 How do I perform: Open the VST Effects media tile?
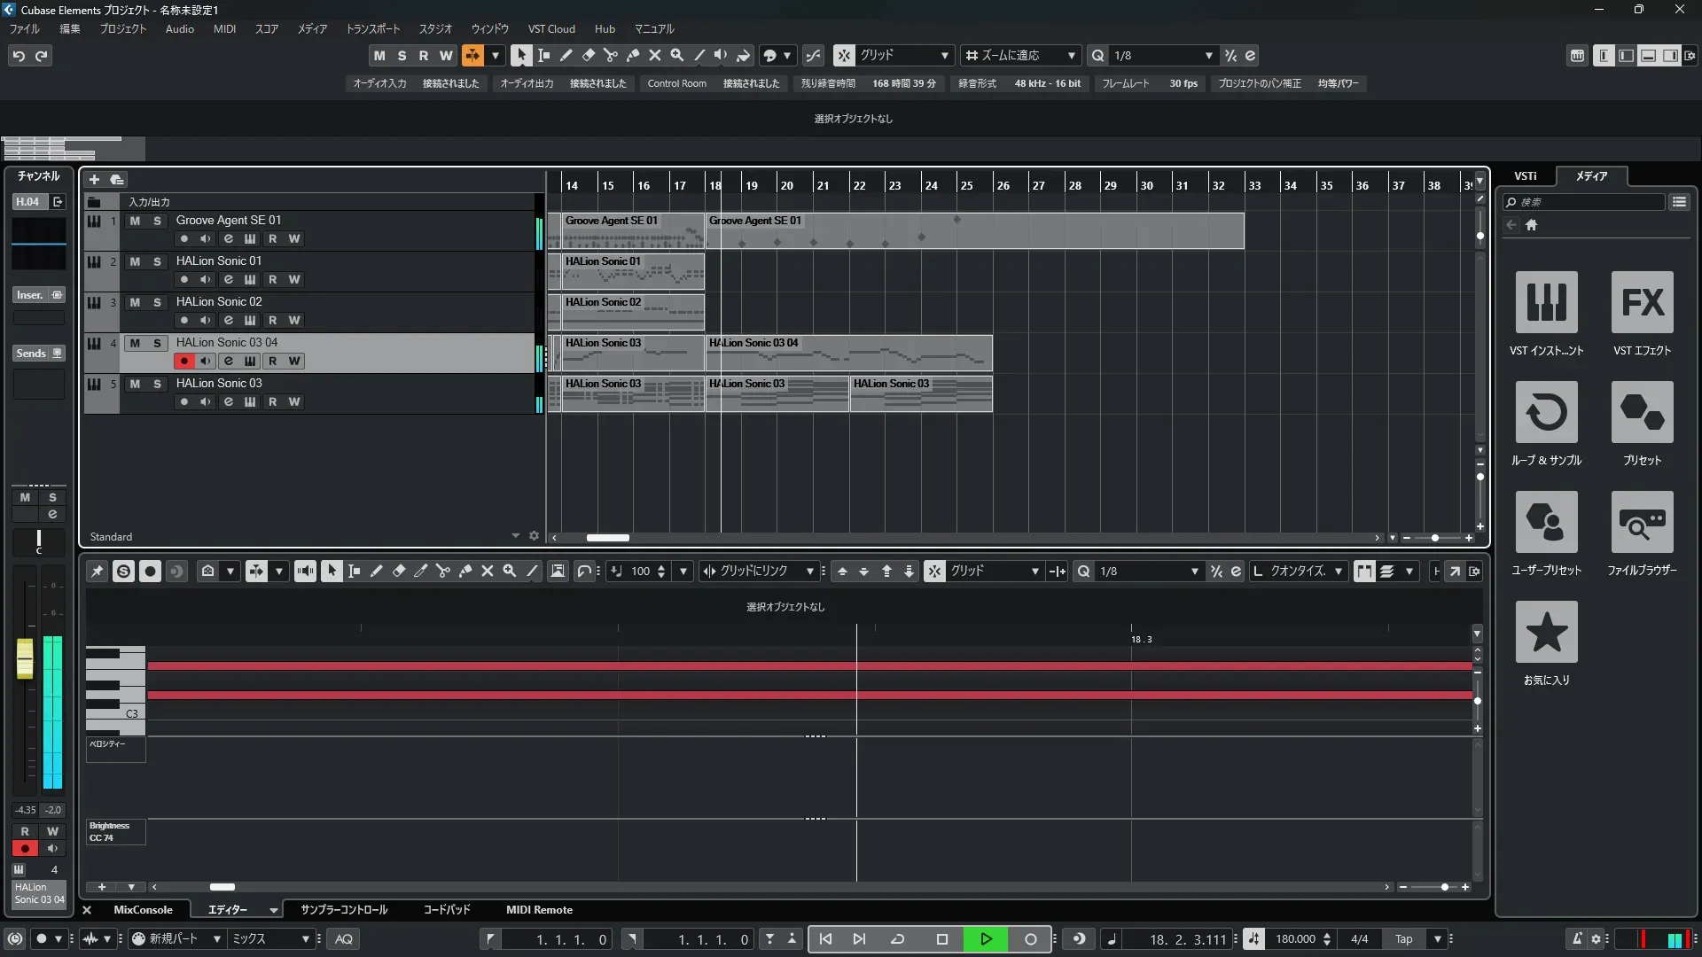coord(1642,303)
